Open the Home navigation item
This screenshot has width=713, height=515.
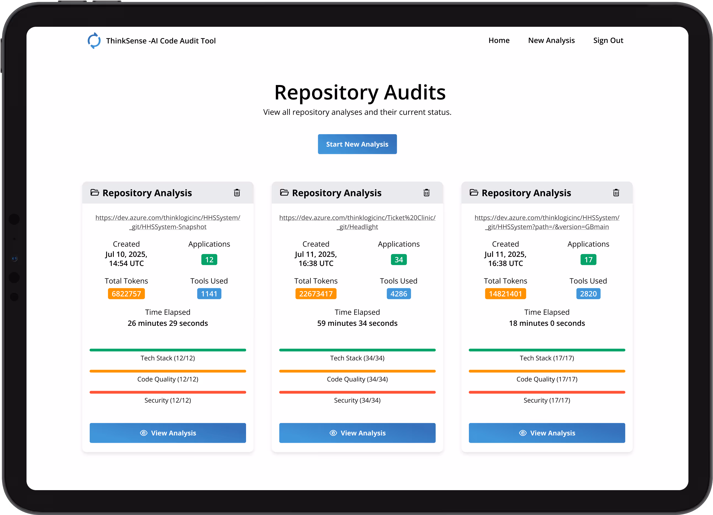click(x=499, y=41)
